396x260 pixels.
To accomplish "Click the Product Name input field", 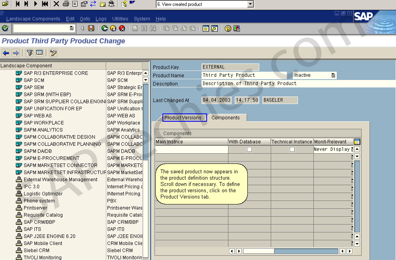I will click(244, 75).
